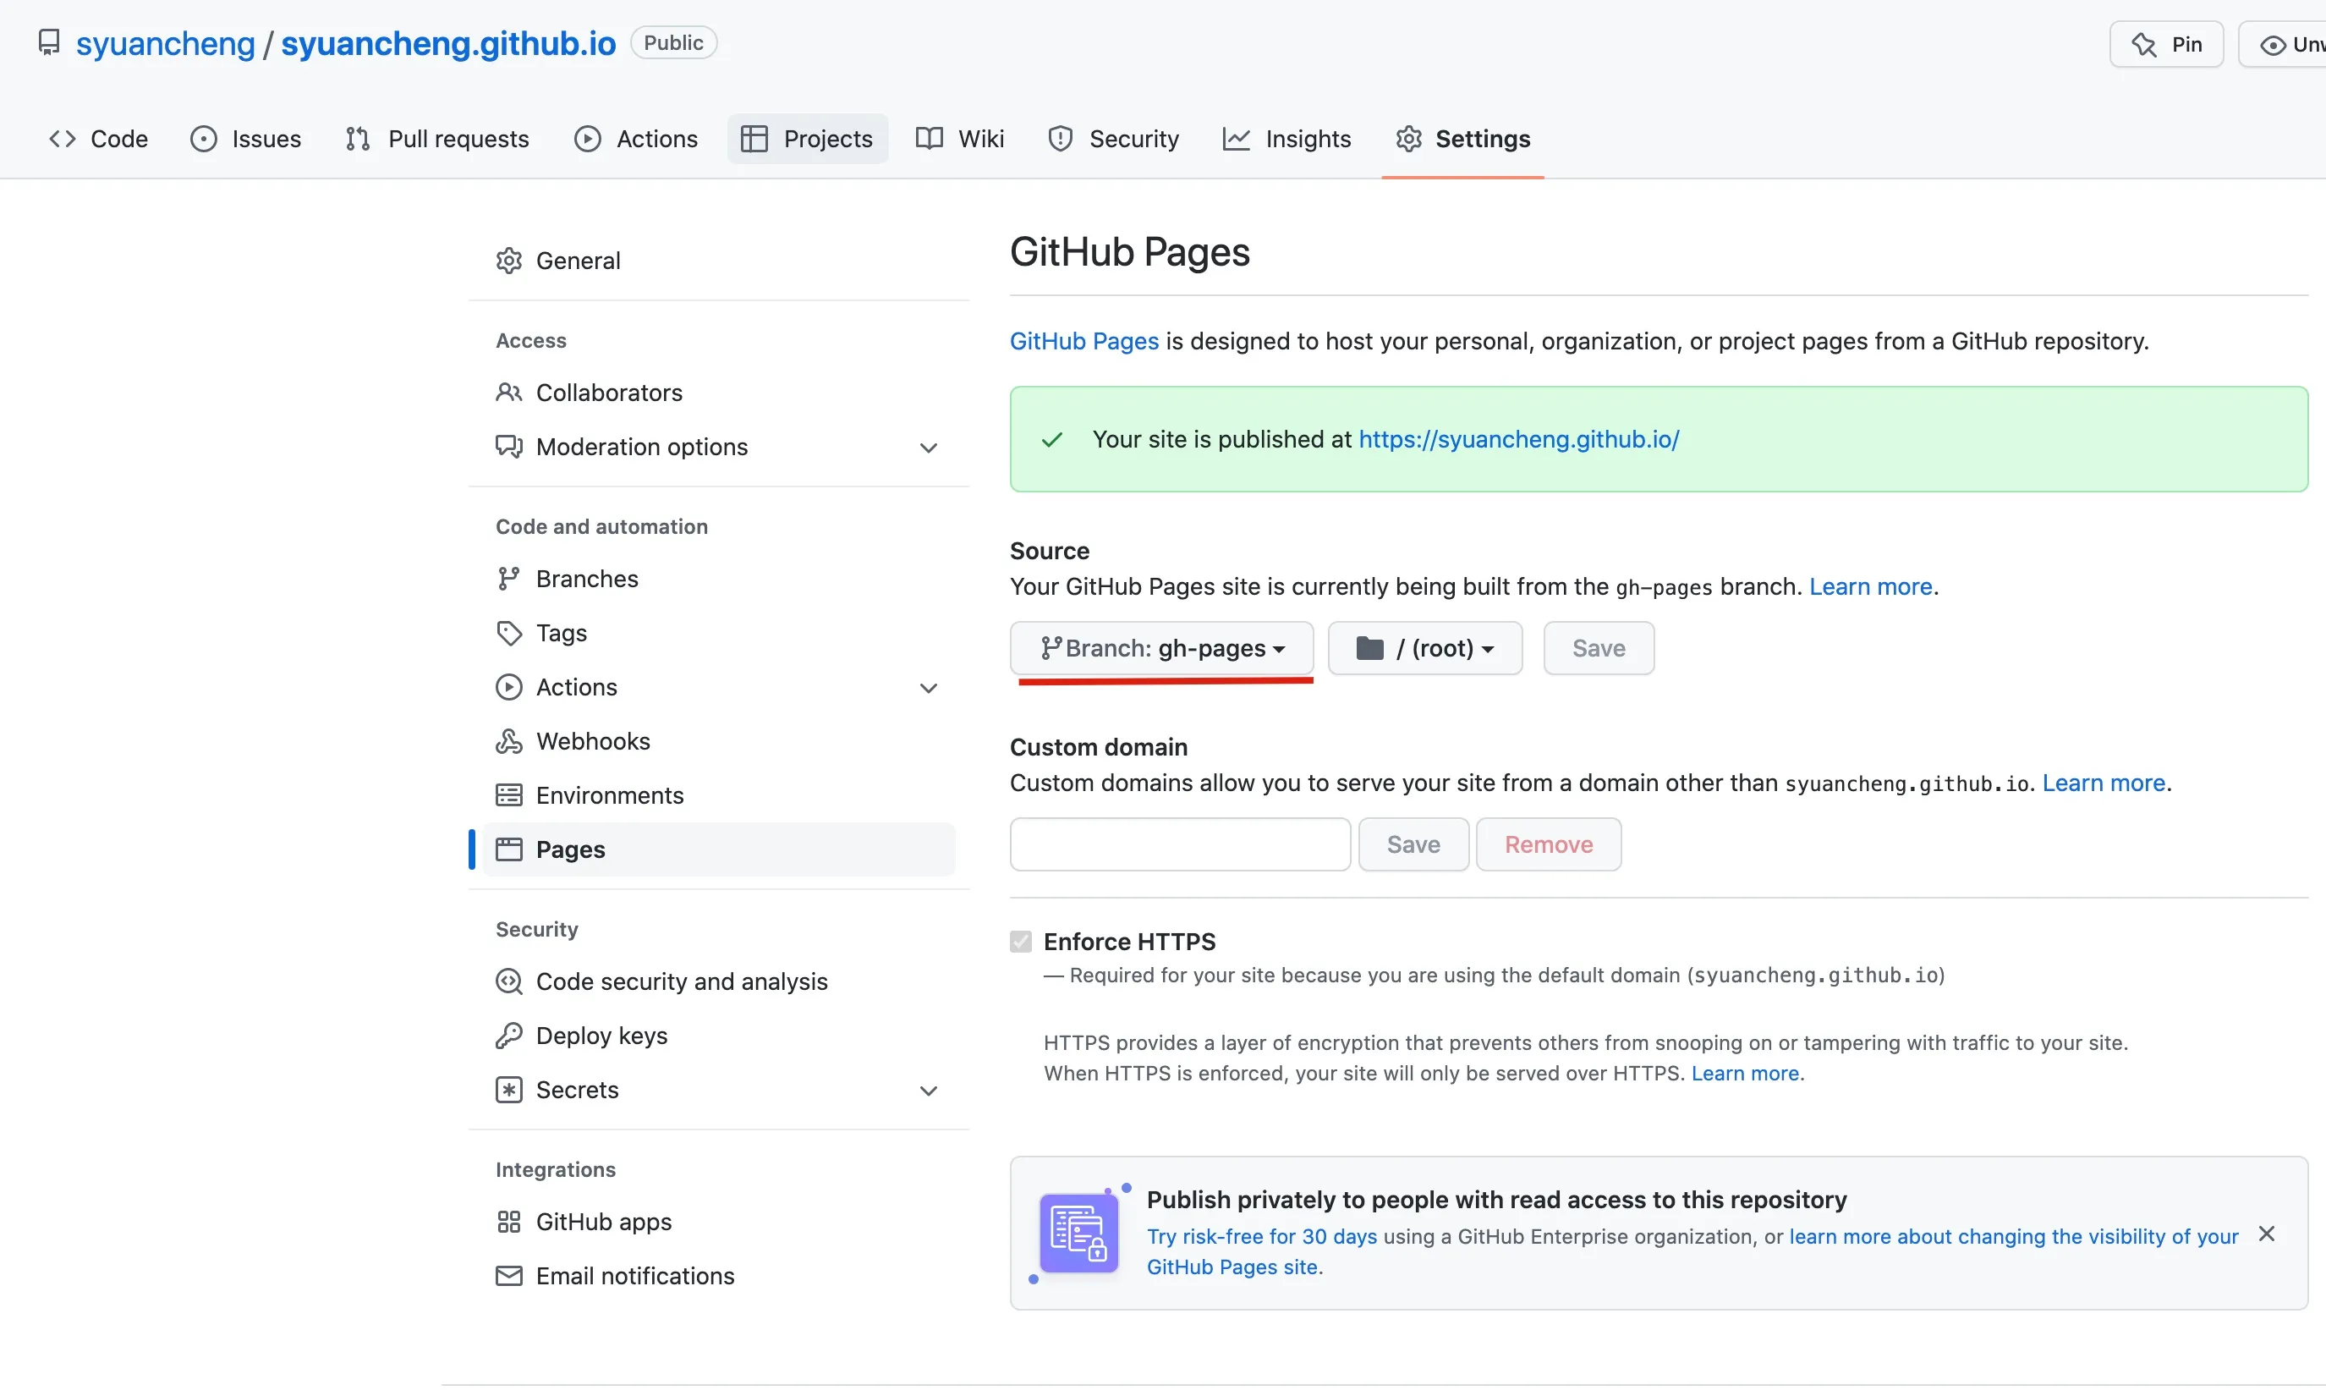The width and height of the screenshot is (2326, 1396).
Task: Open the Insights tab
Action: tap(1287, 140)
